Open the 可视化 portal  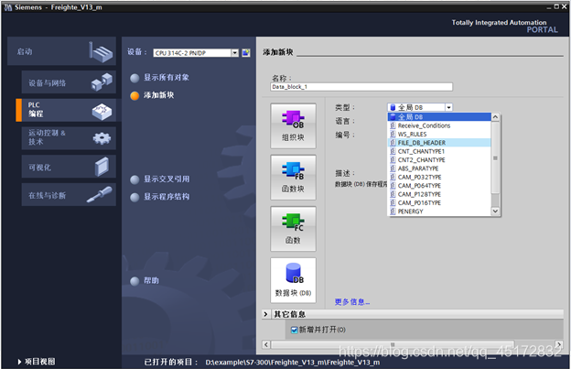[69, 167]
